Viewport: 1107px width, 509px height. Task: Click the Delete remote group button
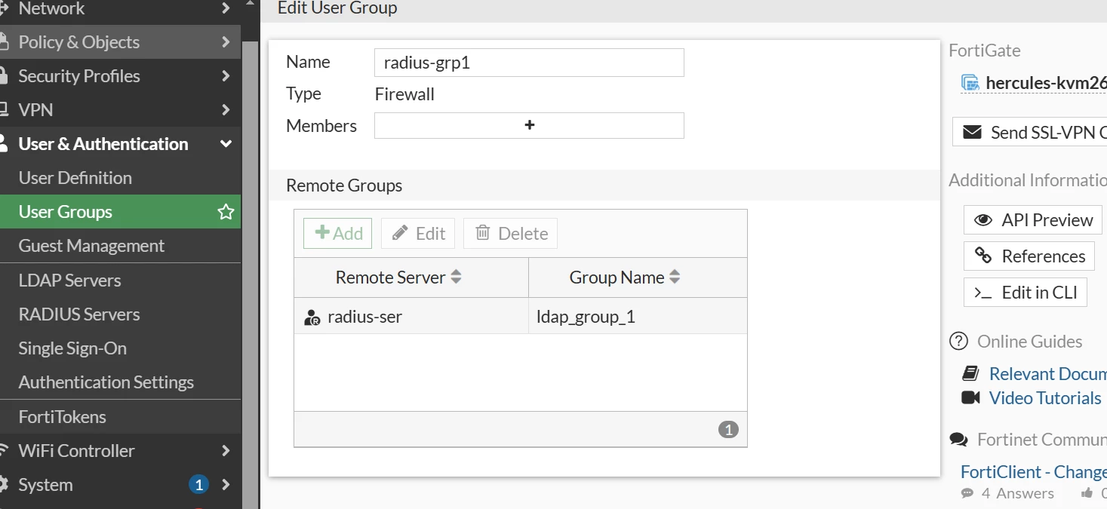point(510,234)
